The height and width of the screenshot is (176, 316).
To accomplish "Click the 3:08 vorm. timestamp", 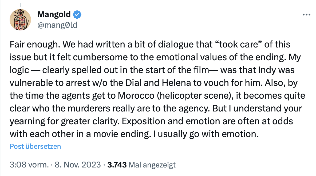I will (x=29, y=165).
